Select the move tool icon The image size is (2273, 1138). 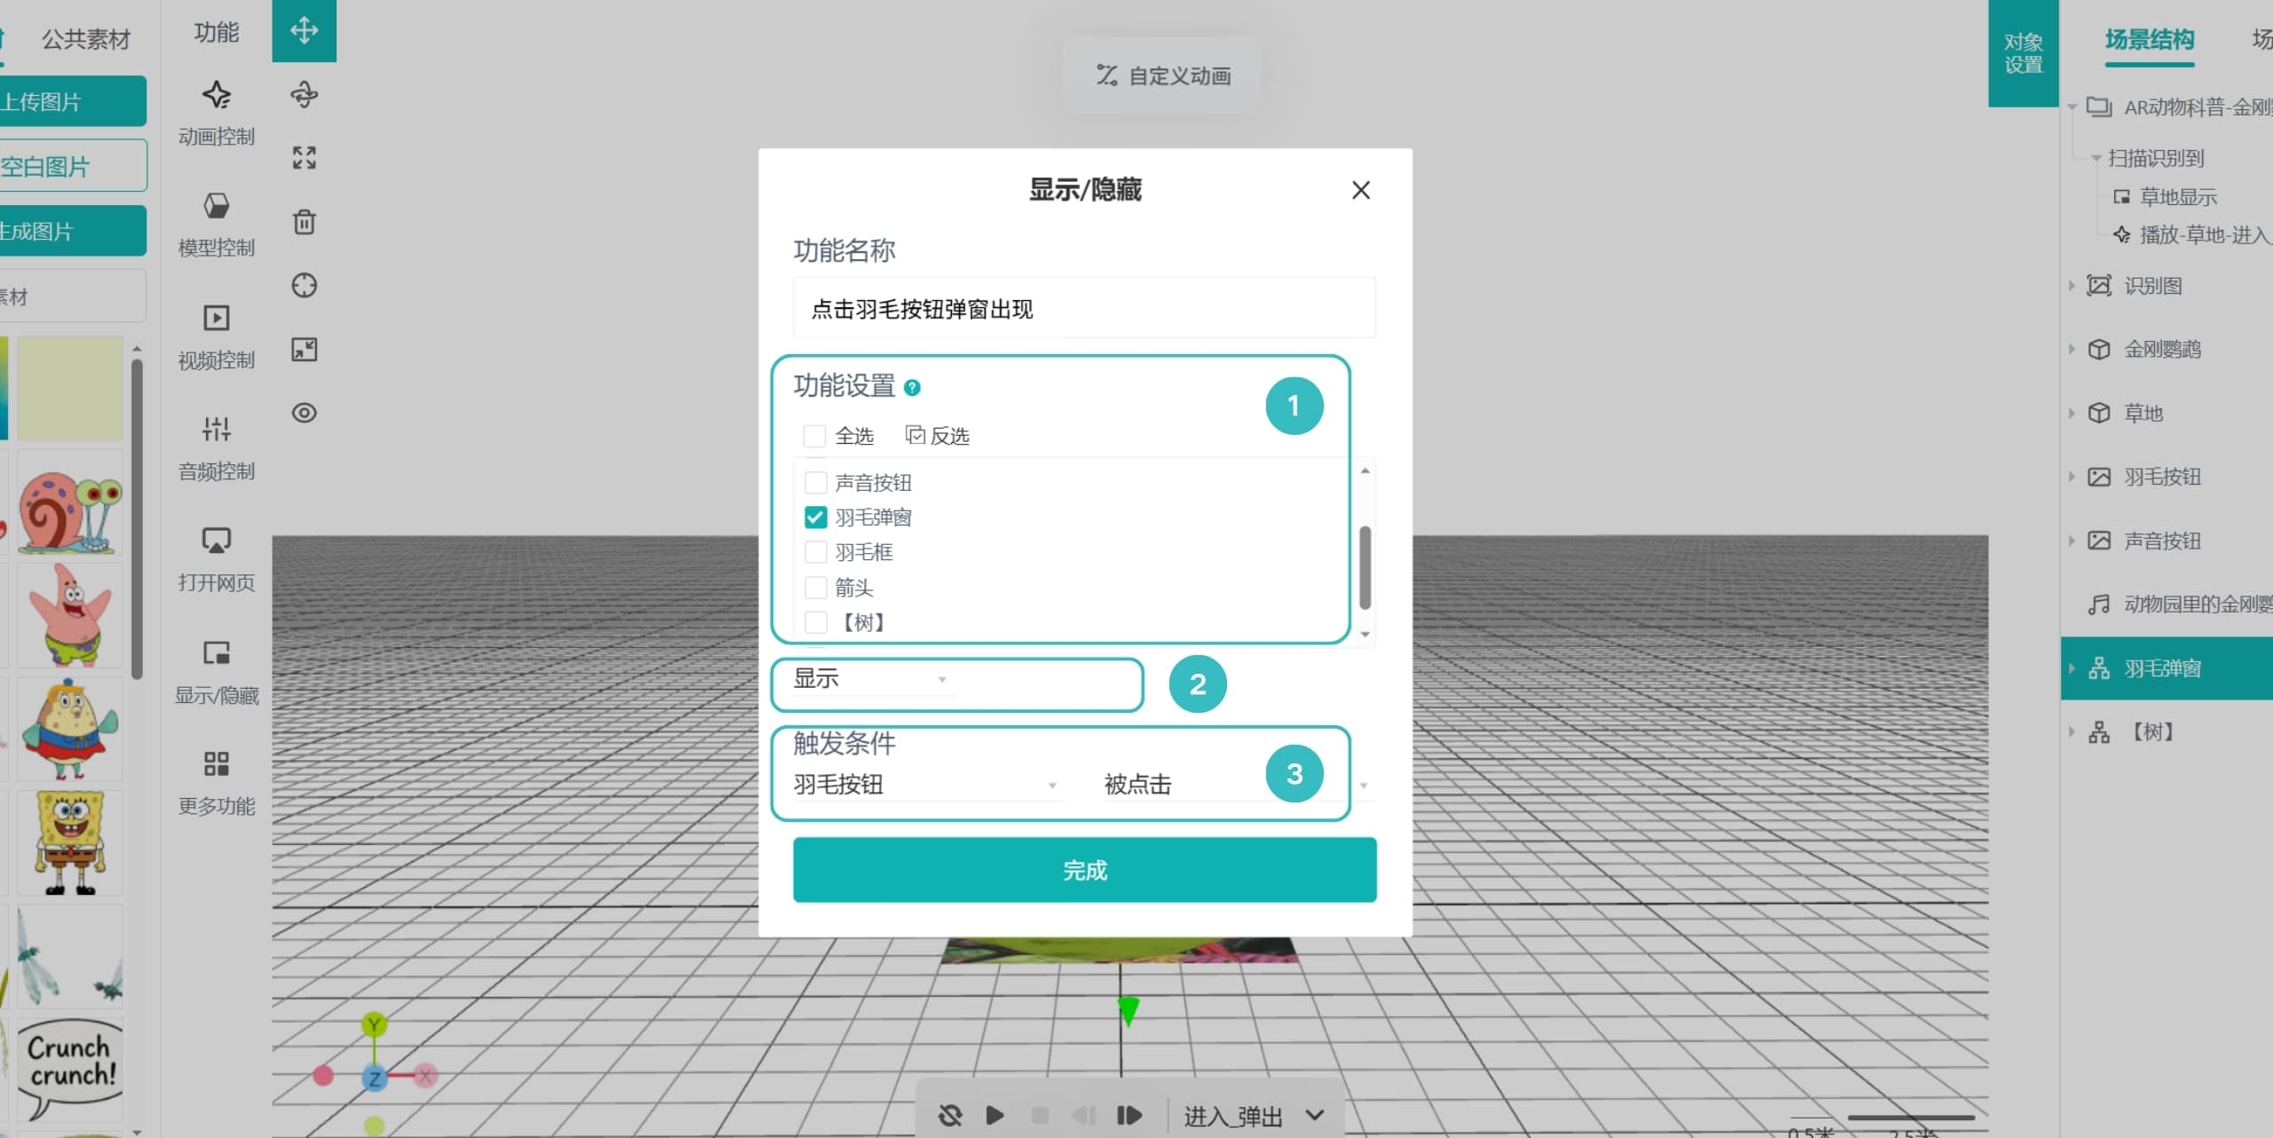[x=304, y=30]
